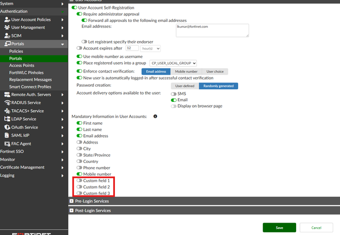This screenshot has height=235, width=340.
Task: Disable Email account delivery option
Action: (174, 100)
